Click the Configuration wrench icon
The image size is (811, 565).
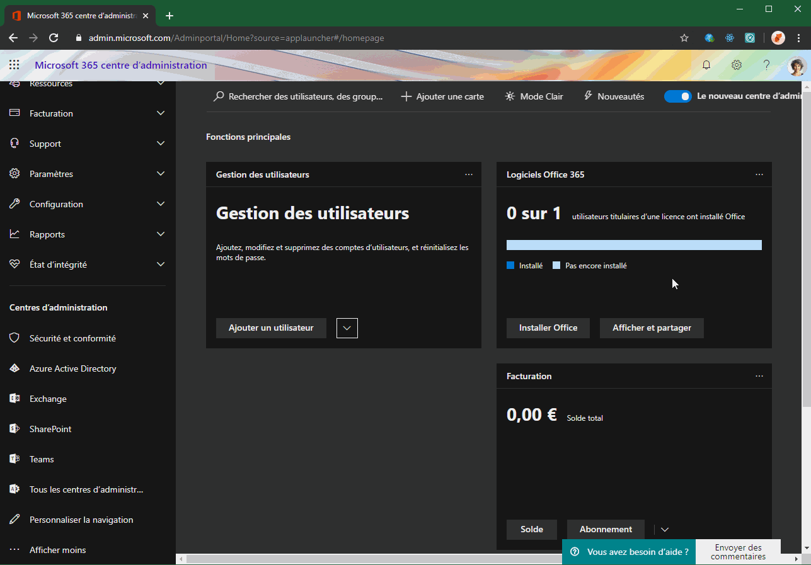click(15, 204)
